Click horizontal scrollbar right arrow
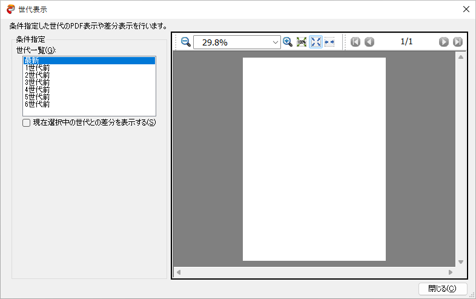 pos(451,272)
